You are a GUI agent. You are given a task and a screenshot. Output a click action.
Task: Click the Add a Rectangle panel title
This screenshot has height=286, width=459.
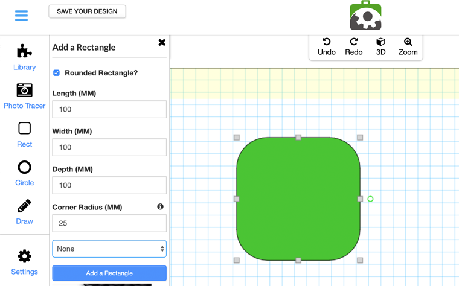84,48
